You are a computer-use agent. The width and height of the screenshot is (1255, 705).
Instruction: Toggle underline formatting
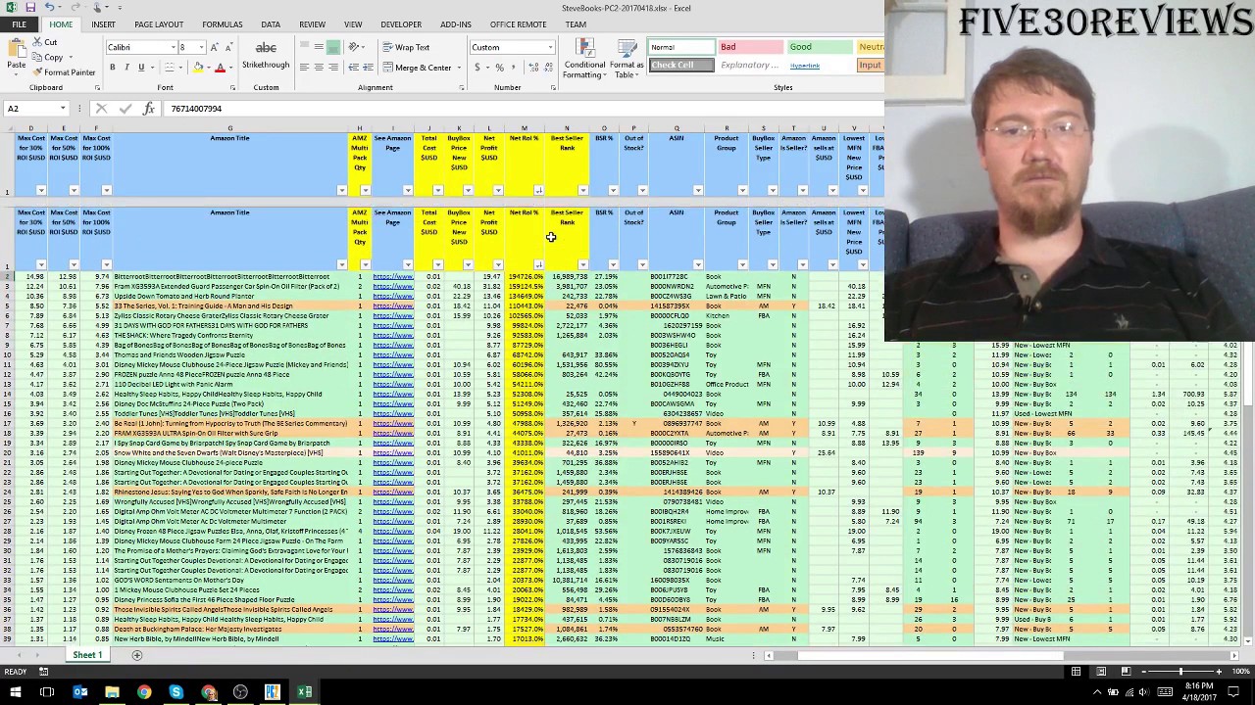tap(141, 68)
